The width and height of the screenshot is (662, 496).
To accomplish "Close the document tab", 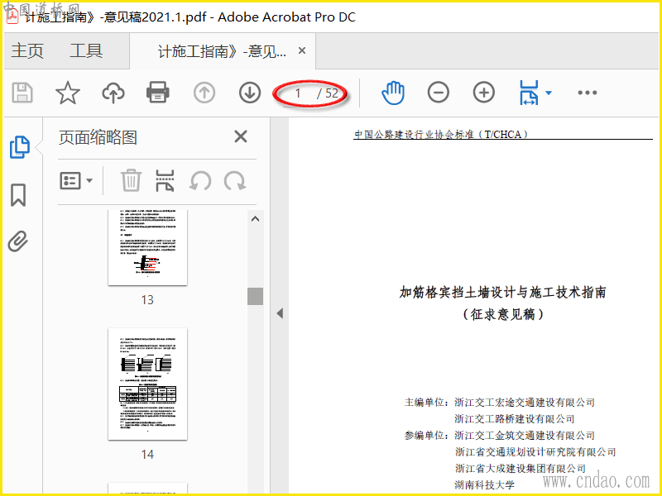I will 302,50.
